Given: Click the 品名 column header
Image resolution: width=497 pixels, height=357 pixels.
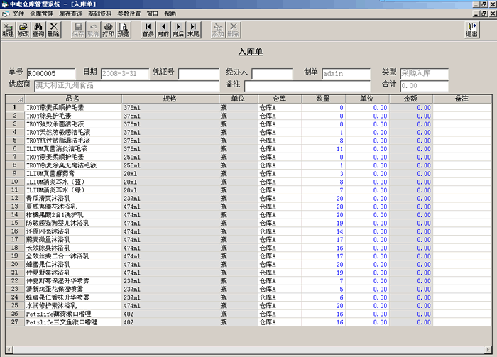Looking at the screenshot, I should [73, 99].
